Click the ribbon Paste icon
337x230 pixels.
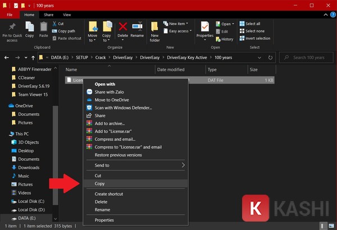44,27
